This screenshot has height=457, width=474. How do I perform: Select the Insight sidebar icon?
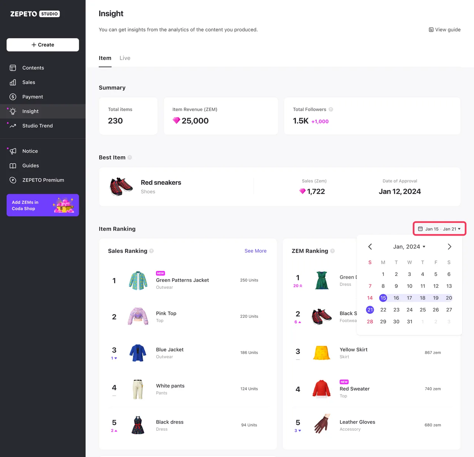pyautogui.click(x=13, y=111)
